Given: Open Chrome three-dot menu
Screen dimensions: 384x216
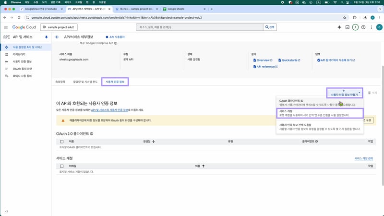Looking at the screenshot, I should (380, 18).
